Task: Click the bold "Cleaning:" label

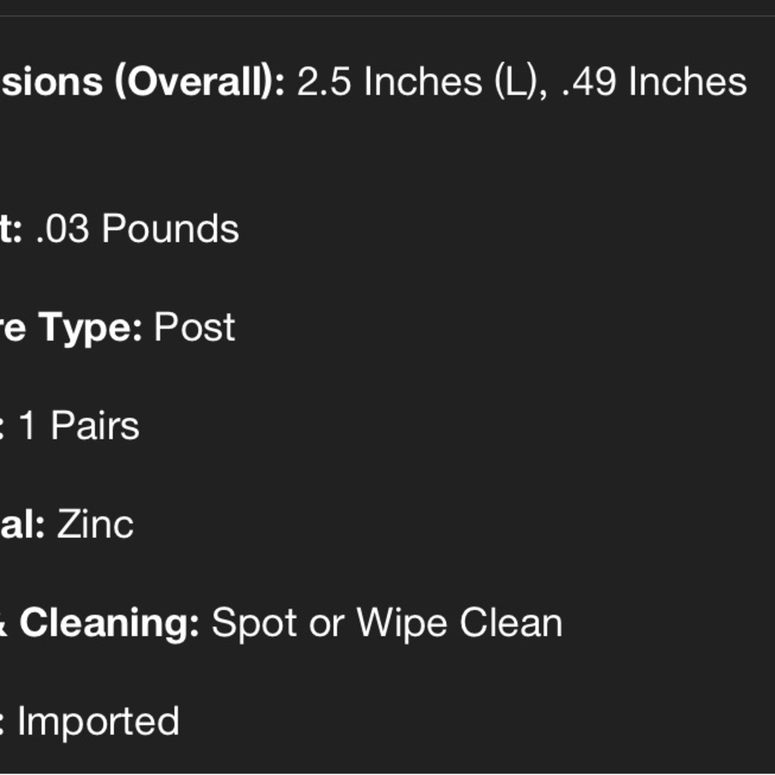Action: (109, 623)
